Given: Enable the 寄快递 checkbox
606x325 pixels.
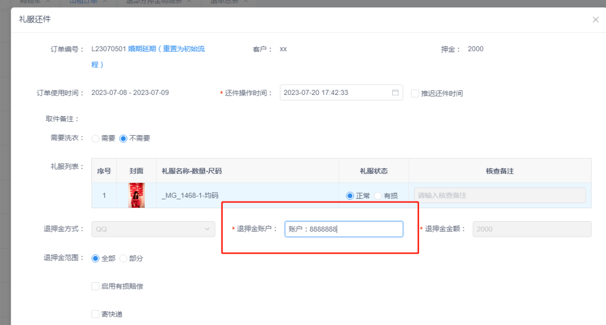Looking at the screenshot, I should click(x=95, y=314).
